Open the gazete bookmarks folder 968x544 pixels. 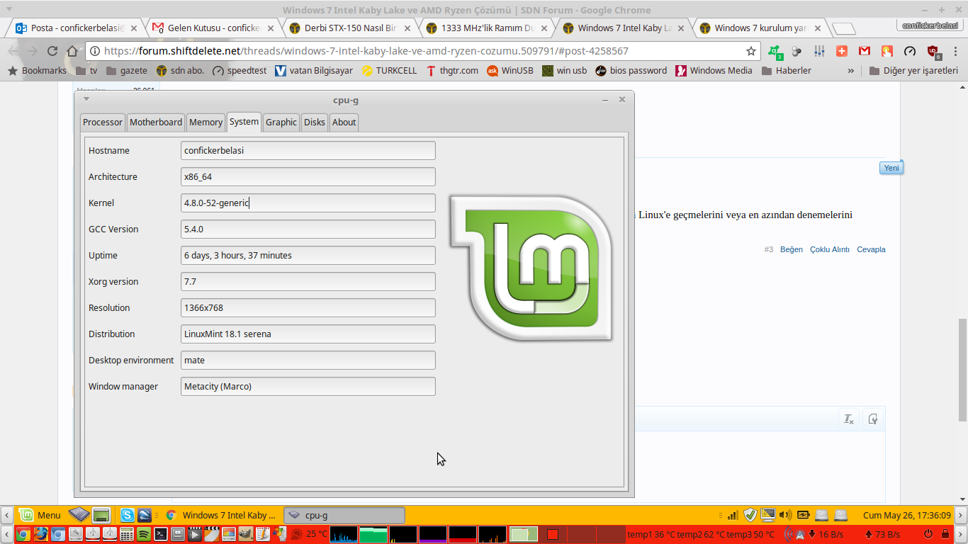[x=127, y=70]
